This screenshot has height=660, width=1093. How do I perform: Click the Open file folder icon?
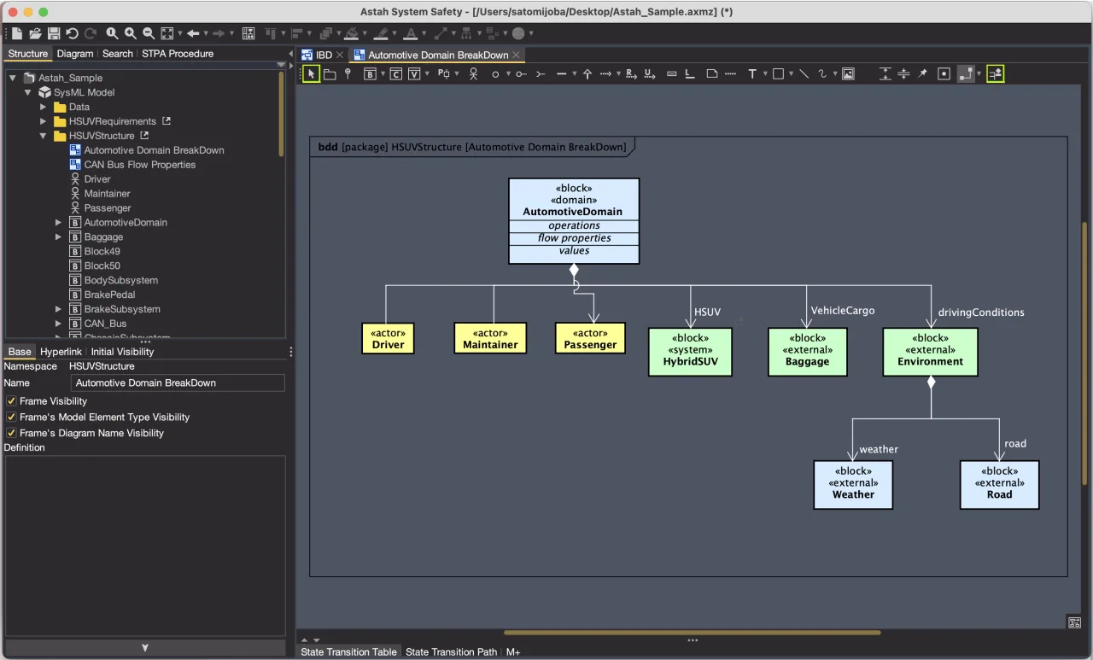click(36, 33)
